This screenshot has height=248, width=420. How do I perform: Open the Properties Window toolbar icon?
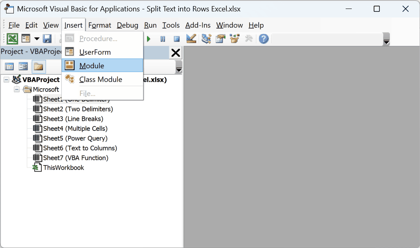coord(221,39)
